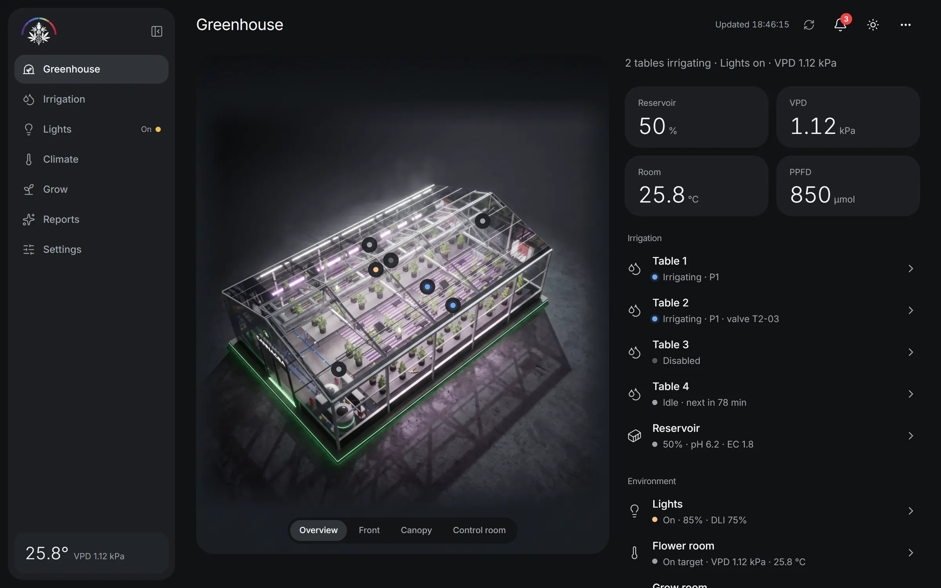
Task: Open the notifications bell
Action: click(x=840, y=25)
